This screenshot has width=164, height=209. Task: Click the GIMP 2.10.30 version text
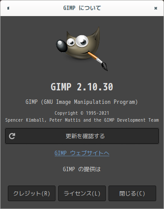(x=82, y=87)
